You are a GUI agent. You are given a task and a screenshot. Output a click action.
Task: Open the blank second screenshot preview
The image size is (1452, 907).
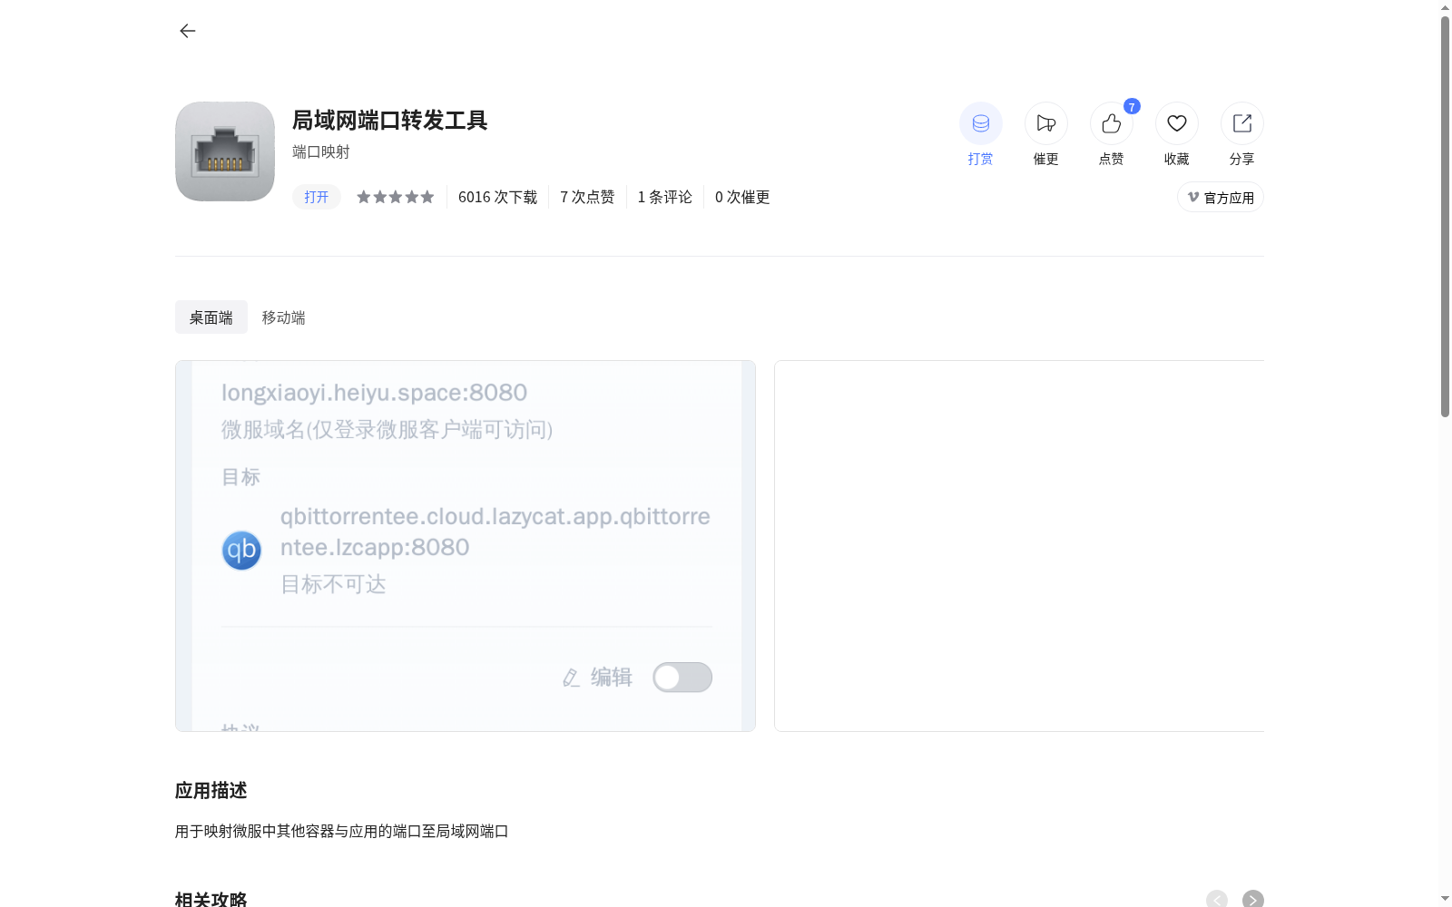[1019, 546]
